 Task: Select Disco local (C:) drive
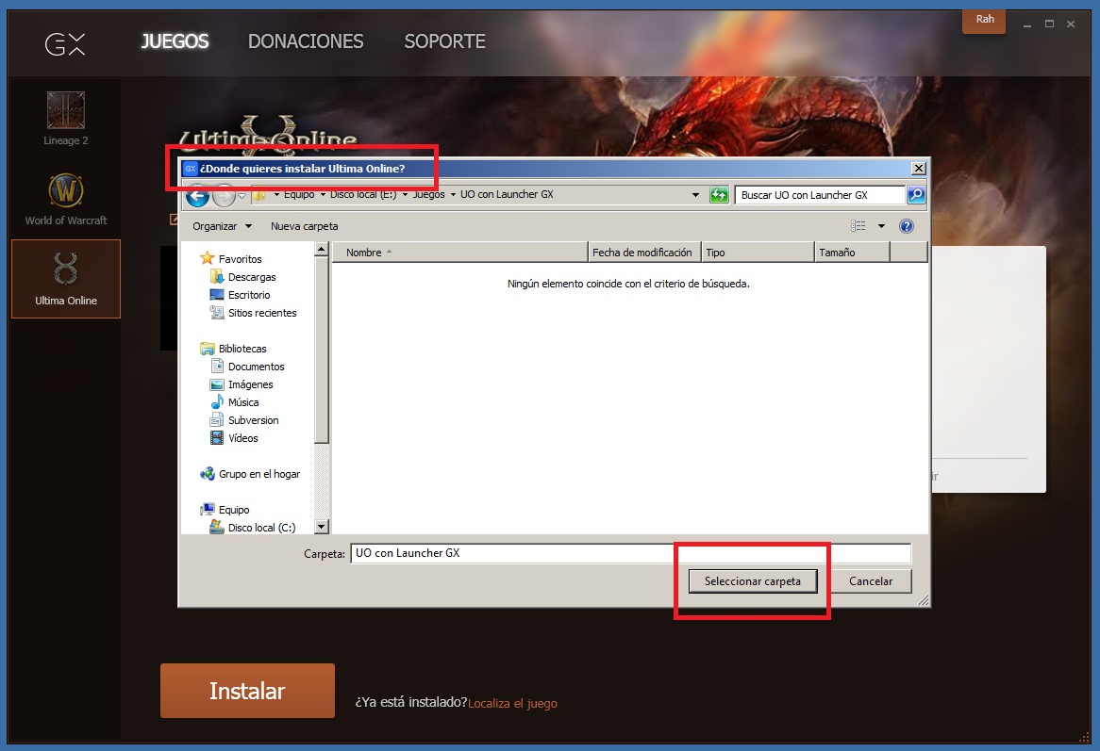tap(261, 528)
